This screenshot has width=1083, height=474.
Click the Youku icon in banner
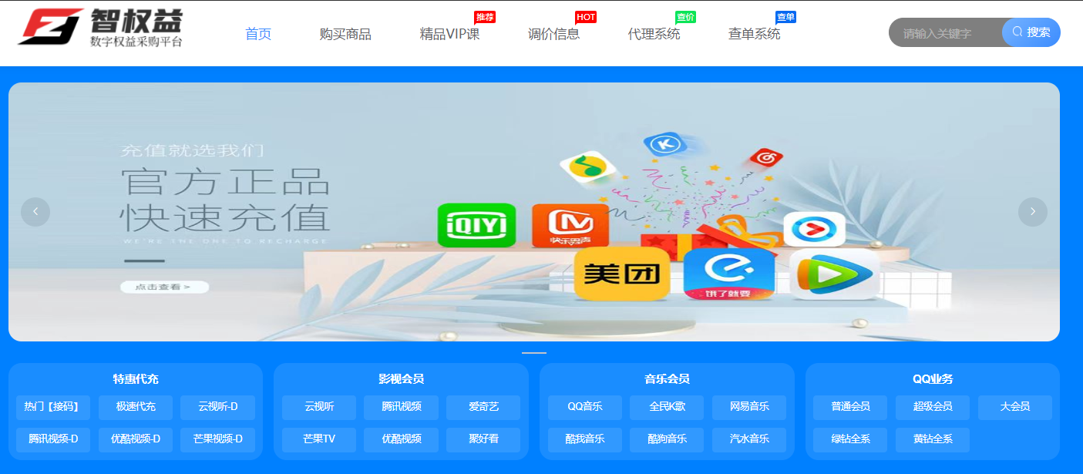[814, 229]
